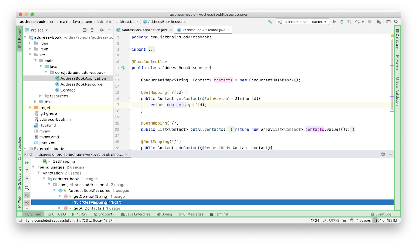Open the 6: TODO tool window
Image resolution: width=417 pixels, height=245 pixels.
[x=57, y=214]
